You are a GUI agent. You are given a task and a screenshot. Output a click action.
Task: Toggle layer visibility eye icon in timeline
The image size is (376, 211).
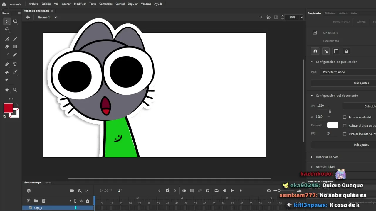click(81, 201)
